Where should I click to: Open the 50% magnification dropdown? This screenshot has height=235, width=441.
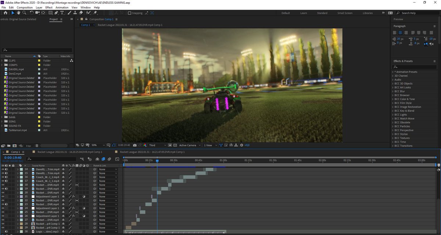pyautogui.click(x=98, y=145)
